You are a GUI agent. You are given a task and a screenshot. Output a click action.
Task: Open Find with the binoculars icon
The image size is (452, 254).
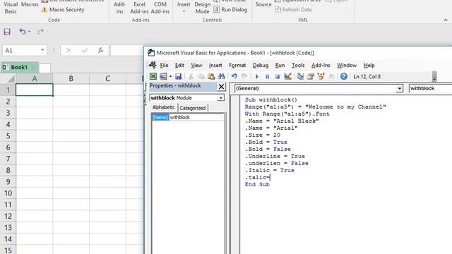pos(221,76)
